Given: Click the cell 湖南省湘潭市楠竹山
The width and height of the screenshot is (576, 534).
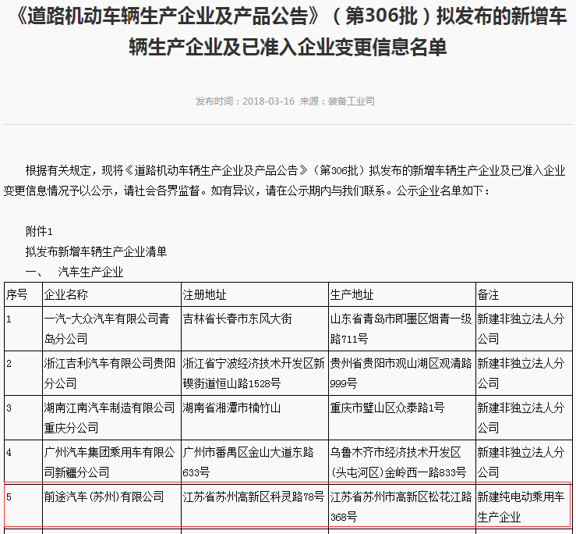Looking at the screenshot, I should (x=255, y=418).
